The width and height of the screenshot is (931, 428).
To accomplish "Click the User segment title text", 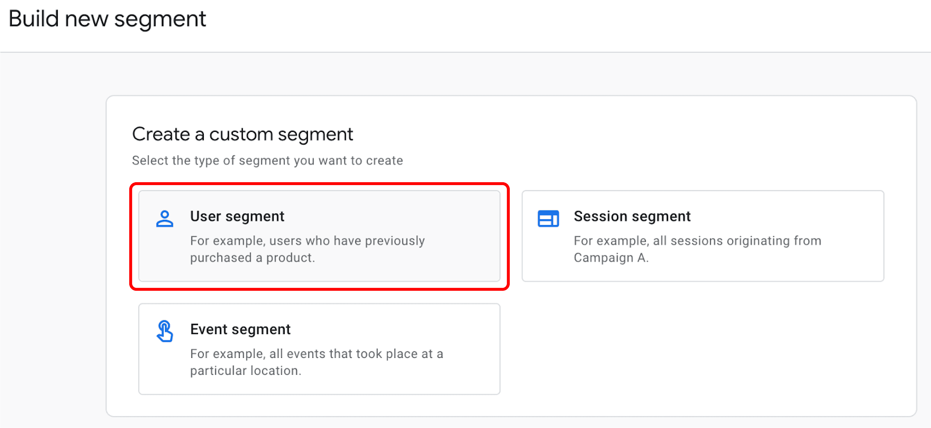I will tap(237, 216).
